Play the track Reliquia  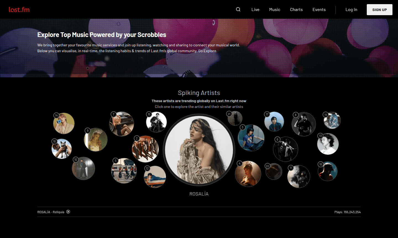coord(68,212)
